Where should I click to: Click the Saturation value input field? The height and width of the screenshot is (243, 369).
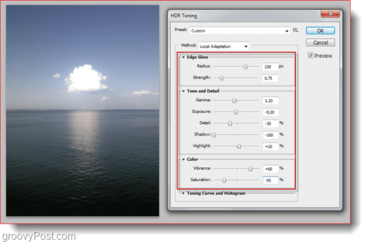click(271, 180)
